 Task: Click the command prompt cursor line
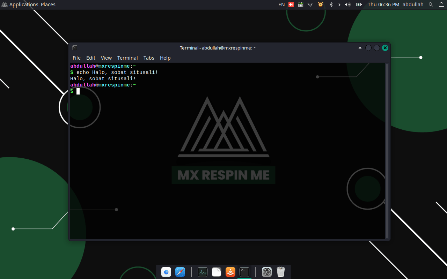[x=75, y=91]
